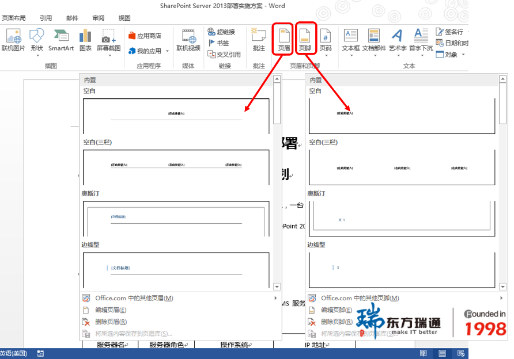Select the Austin (奥斯汀) footer style
Image resolution: width=514 pixels, height=359 pixels.
[402, 219]
